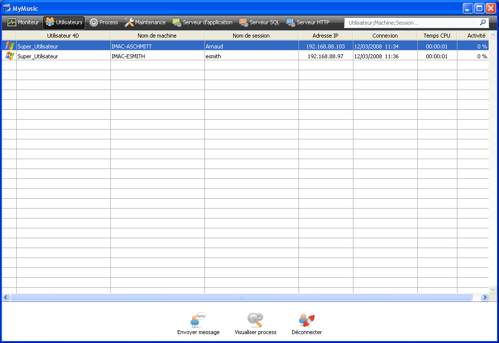The width and height of the screenshot is (499, 343).
Task: Click Windows icon of the IMAC-ESMITH row
Action: [9, 56]
